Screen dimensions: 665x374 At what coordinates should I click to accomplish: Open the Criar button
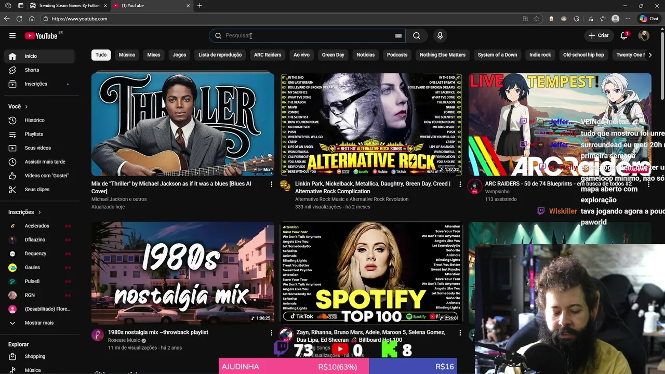pos(598,35)
